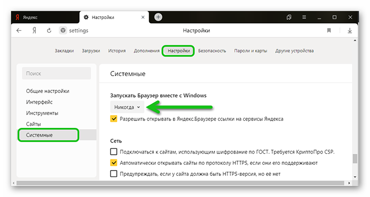This screenshot has height=197, width=370.
Task: Click the Запускать Браузер вместе с Windows label
Action: click(159, 96)
